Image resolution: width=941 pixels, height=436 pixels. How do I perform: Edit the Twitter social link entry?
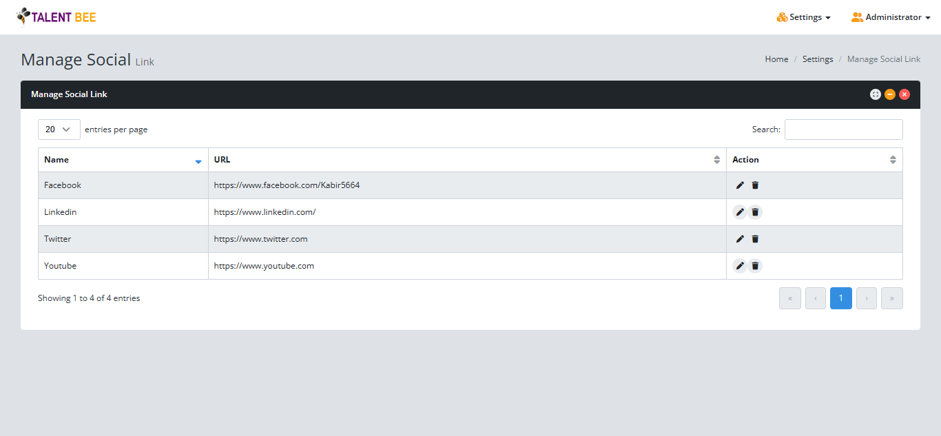click(740, 238)
